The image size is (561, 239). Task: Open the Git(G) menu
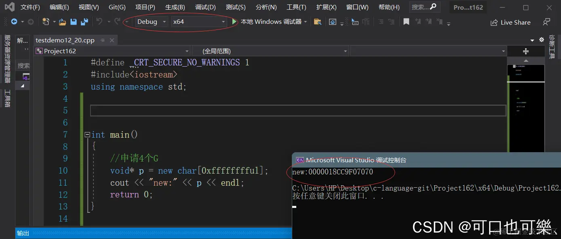[117, 7]
